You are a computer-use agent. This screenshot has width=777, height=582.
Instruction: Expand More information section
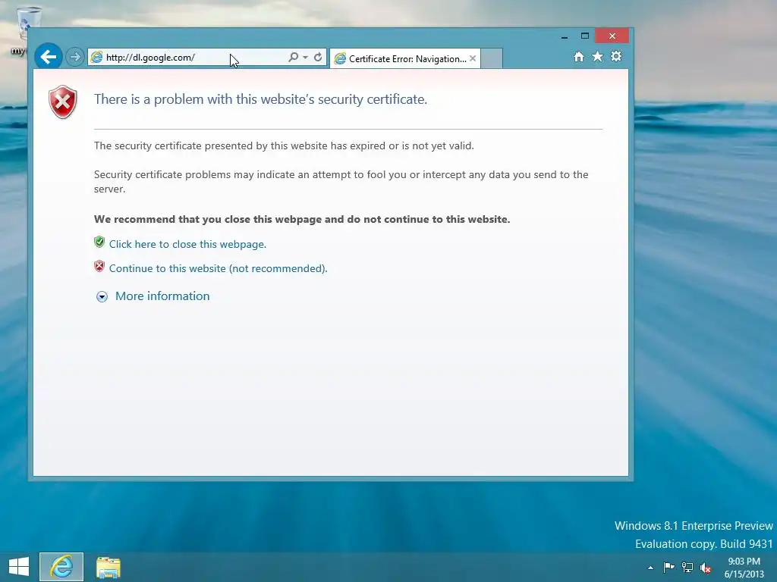pos(102,296)
